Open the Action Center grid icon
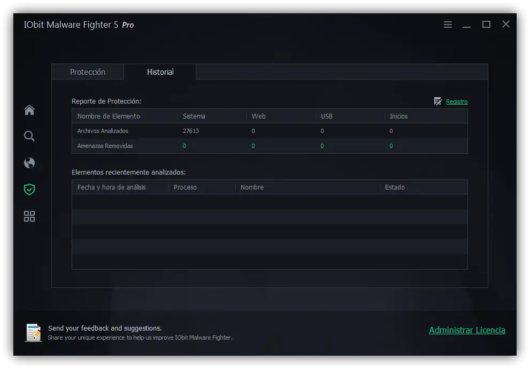This screenshot has height=369, width=530. (x=29, y=216)
